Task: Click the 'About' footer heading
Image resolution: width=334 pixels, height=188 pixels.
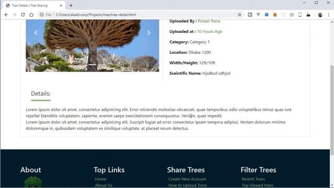Action: tap(31, 170)
